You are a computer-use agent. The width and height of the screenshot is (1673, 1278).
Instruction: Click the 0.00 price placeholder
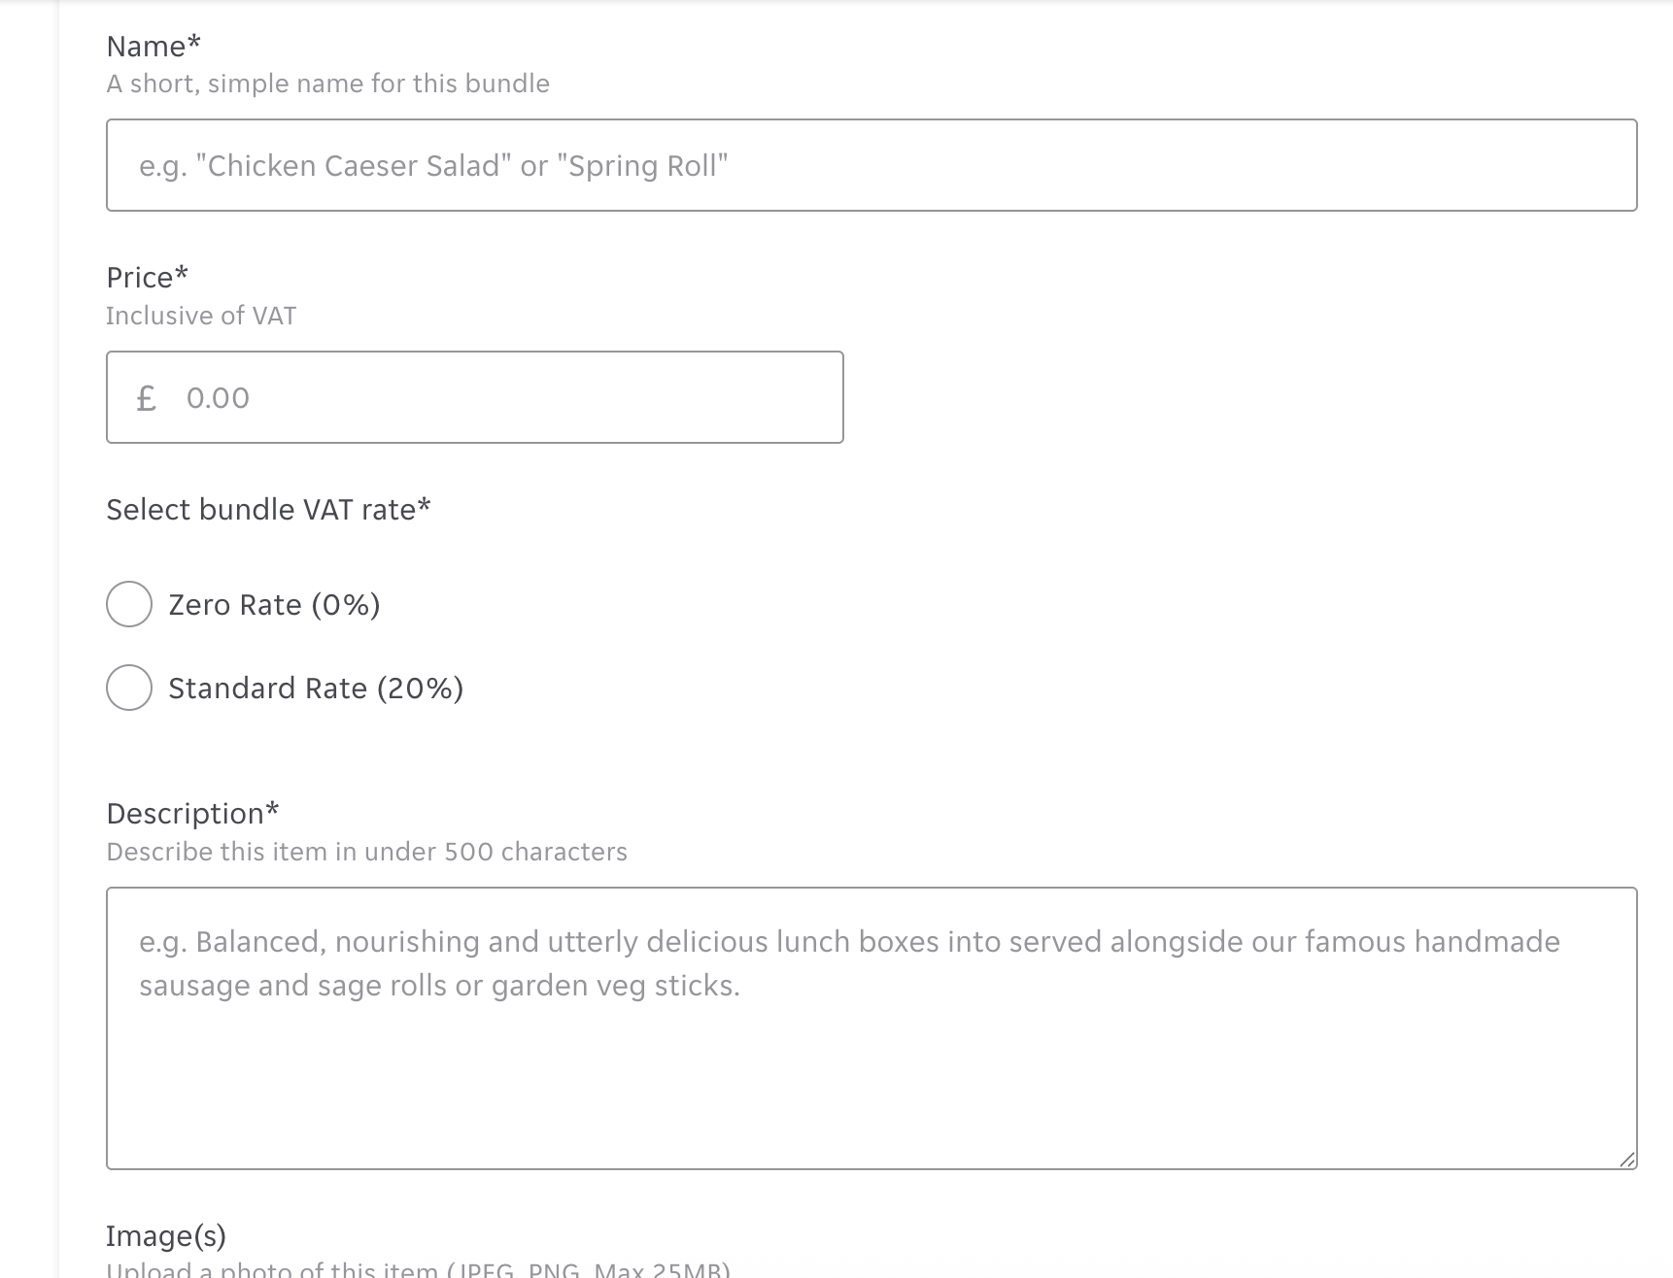(x=219, y=397)
